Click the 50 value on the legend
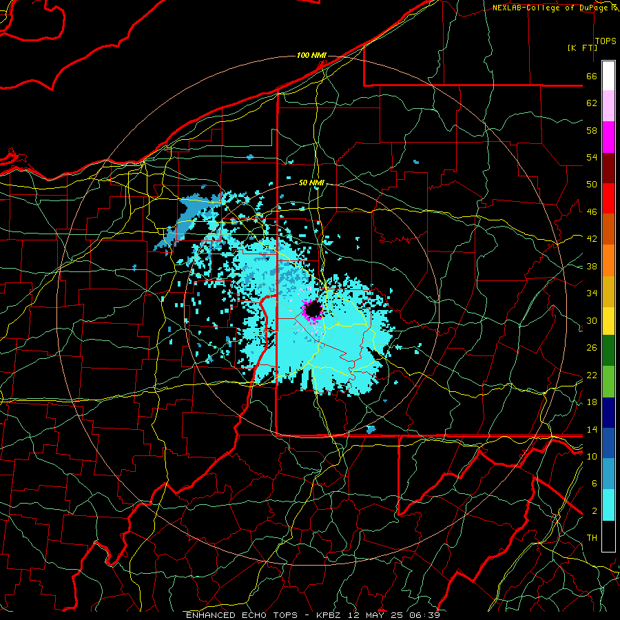The width and height of the screenshot is (620, 620). (x=592, y=185)
